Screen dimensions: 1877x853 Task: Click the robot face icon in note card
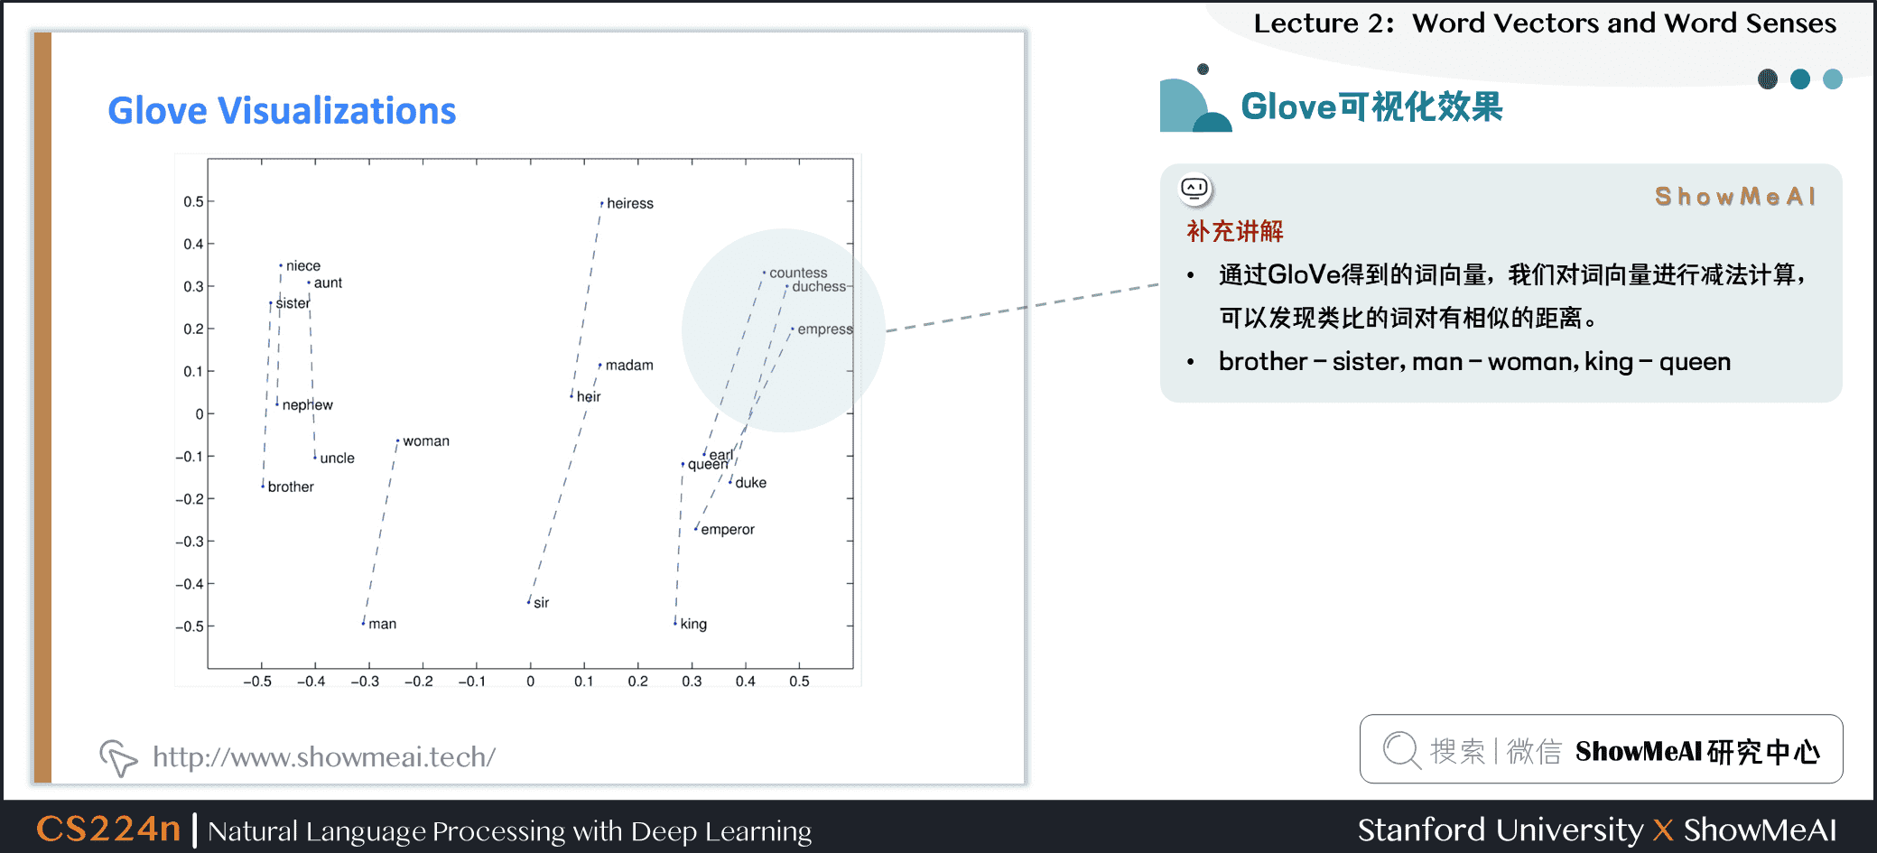(1194, 189)
